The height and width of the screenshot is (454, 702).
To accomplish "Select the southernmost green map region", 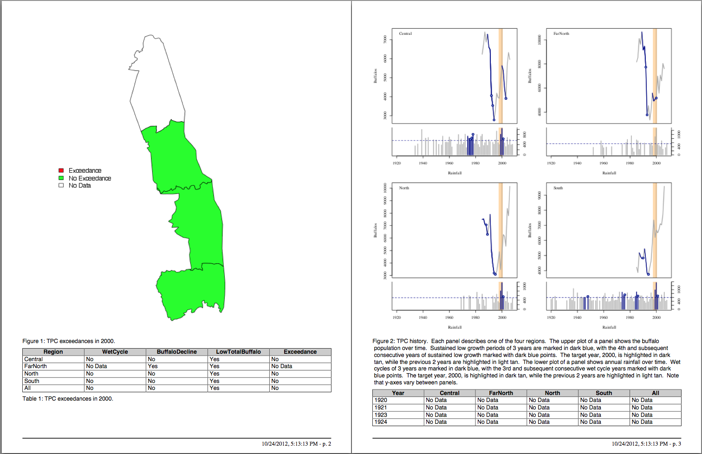I will tap(190, 292).
